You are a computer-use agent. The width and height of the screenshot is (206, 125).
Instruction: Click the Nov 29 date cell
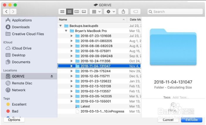click(135, 71)
